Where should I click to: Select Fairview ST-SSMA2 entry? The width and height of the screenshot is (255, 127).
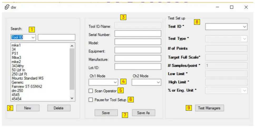27,86
